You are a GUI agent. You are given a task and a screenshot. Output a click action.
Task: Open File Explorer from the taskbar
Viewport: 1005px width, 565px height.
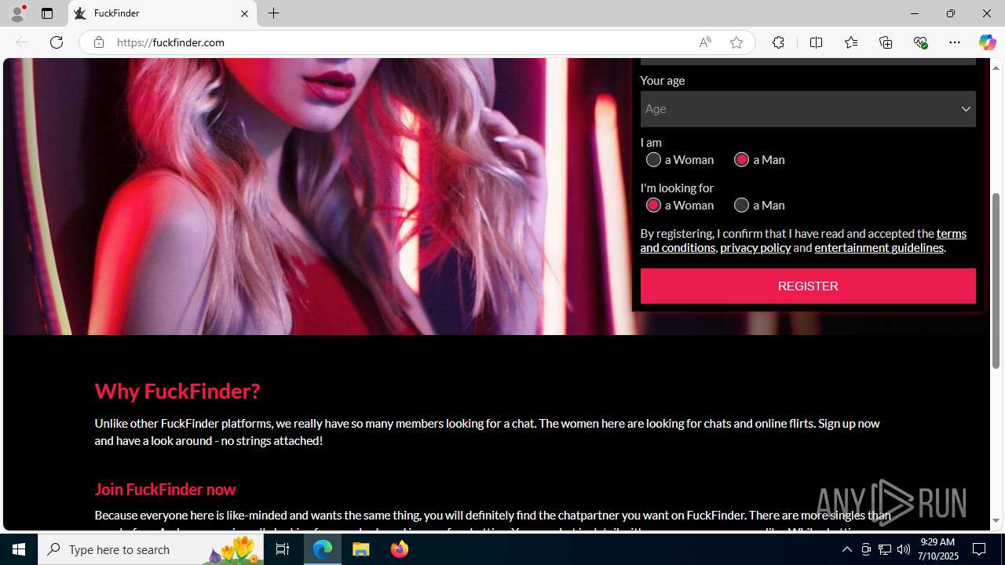coord(361,549)
